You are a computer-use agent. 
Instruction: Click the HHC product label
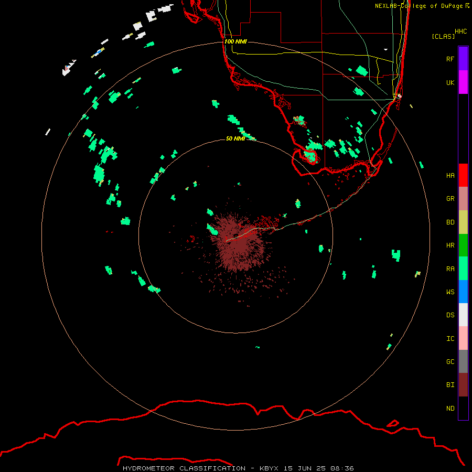click(x=461, y=31)
